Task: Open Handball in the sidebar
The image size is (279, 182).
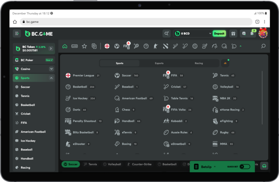Action: click(27, 159)
